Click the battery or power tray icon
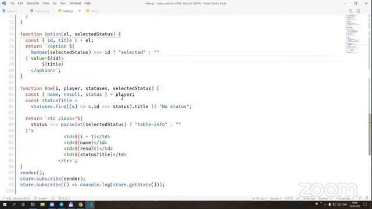The width and height of the screenshot is (372, 209). point(330,205)
